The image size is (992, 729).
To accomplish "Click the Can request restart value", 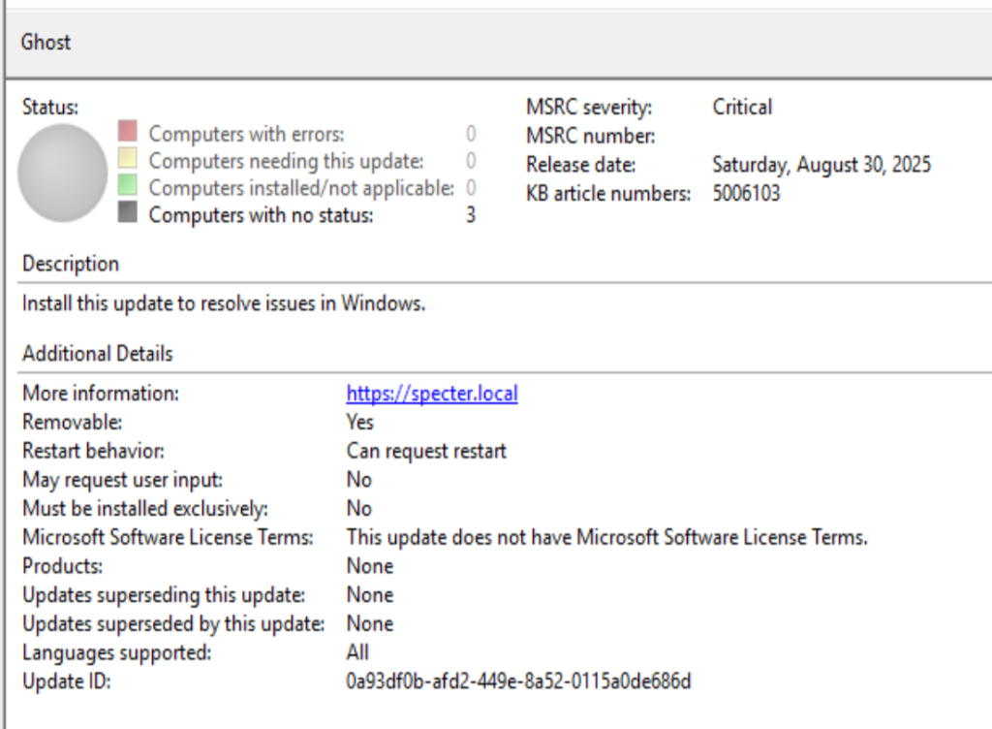I will click(x=426, y=451).
